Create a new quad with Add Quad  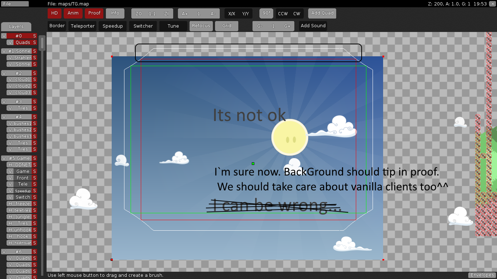point(322,13)
